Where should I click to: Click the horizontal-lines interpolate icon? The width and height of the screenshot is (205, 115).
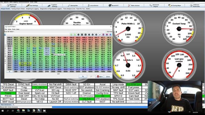coord(103,34)
